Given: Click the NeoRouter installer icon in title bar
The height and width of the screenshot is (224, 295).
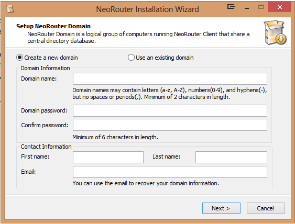Looking at the screenshot, I should pos(10,9).
